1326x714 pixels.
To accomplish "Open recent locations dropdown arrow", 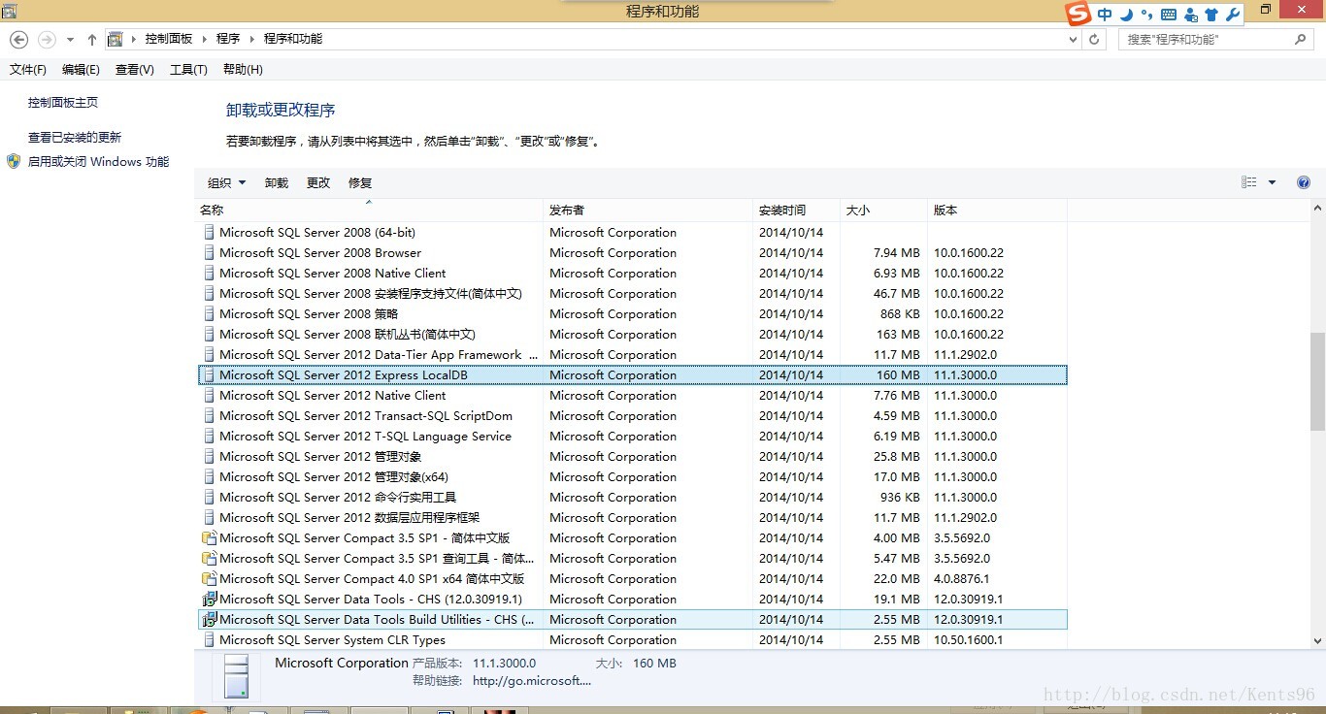I will [x=70, y=40].
